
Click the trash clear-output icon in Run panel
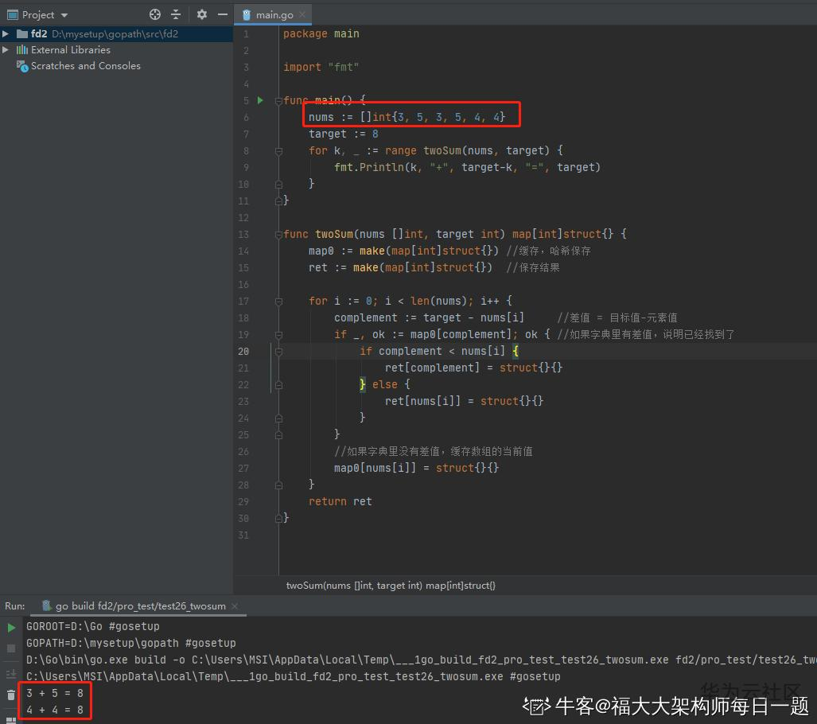(x=11, y=695)
